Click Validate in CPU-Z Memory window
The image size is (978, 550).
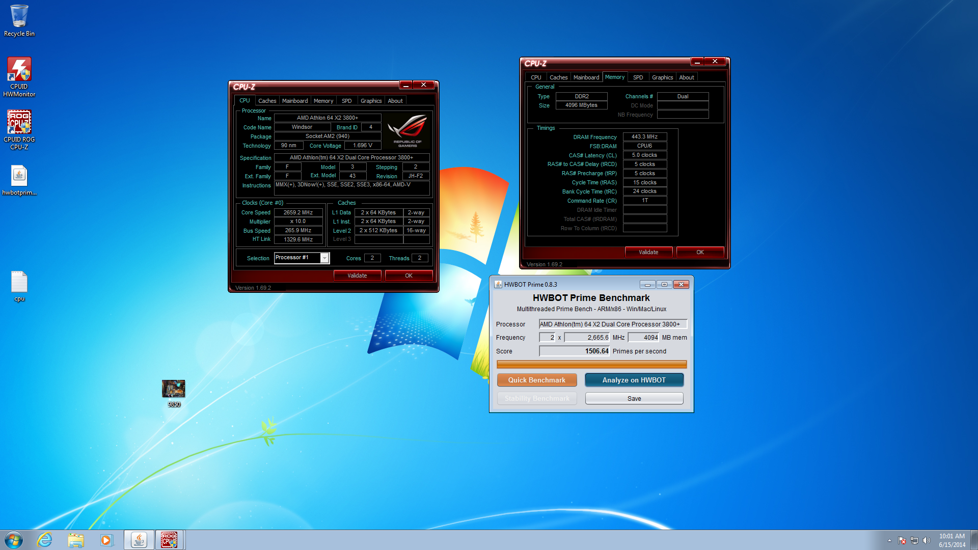648,252
